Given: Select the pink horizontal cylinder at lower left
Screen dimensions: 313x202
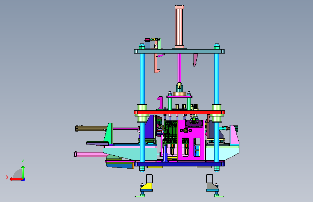Looking at the screenshot, I should 90,154.
